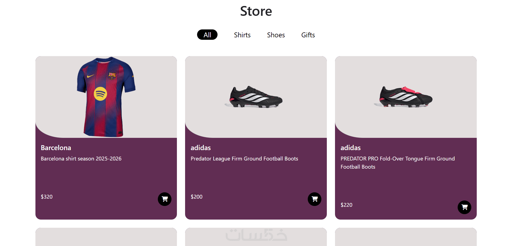513x246 pixels.
Task: Open the Gifts category tab
Action: (308, 35)
